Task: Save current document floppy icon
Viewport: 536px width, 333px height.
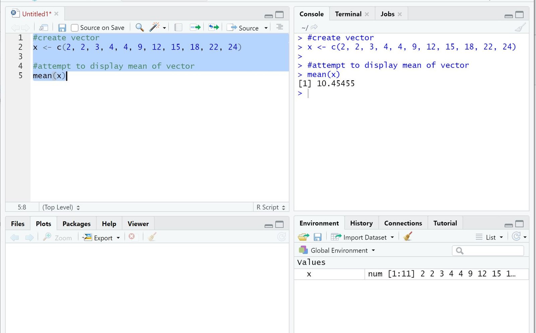Action: pyautogui.click(x=62, y=27)
